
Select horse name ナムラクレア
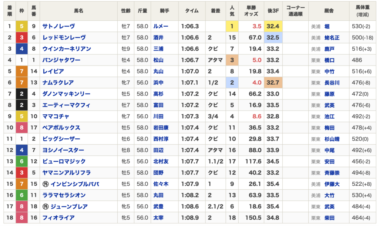click(58, 82)
